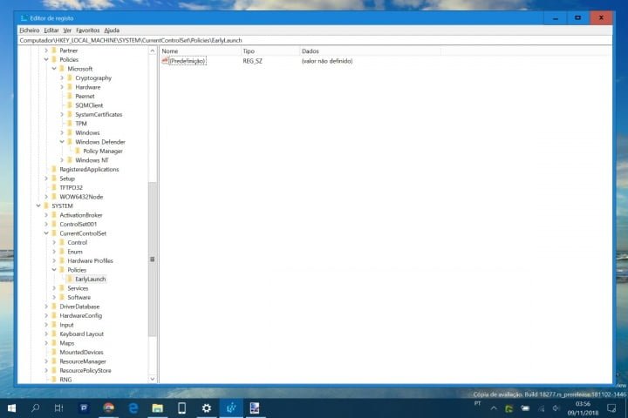Collapse the Windows Defender key
This screenshot has height=418, width=628.
pyautogui.click(x=62, y=142)
